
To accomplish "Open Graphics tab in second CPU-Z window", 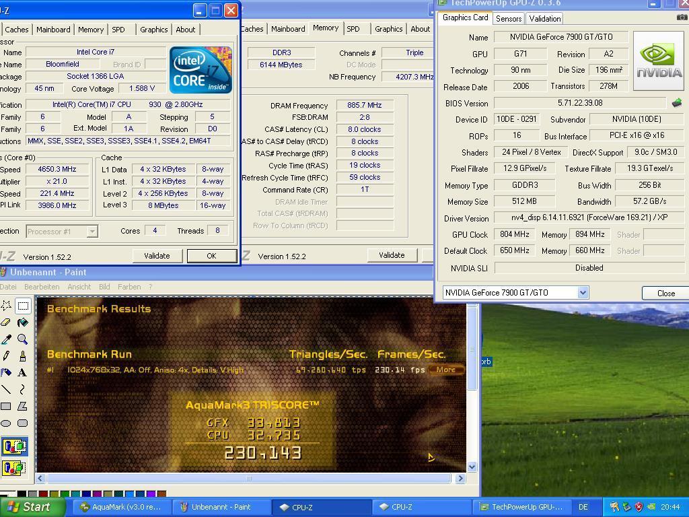I will [388, 28].
